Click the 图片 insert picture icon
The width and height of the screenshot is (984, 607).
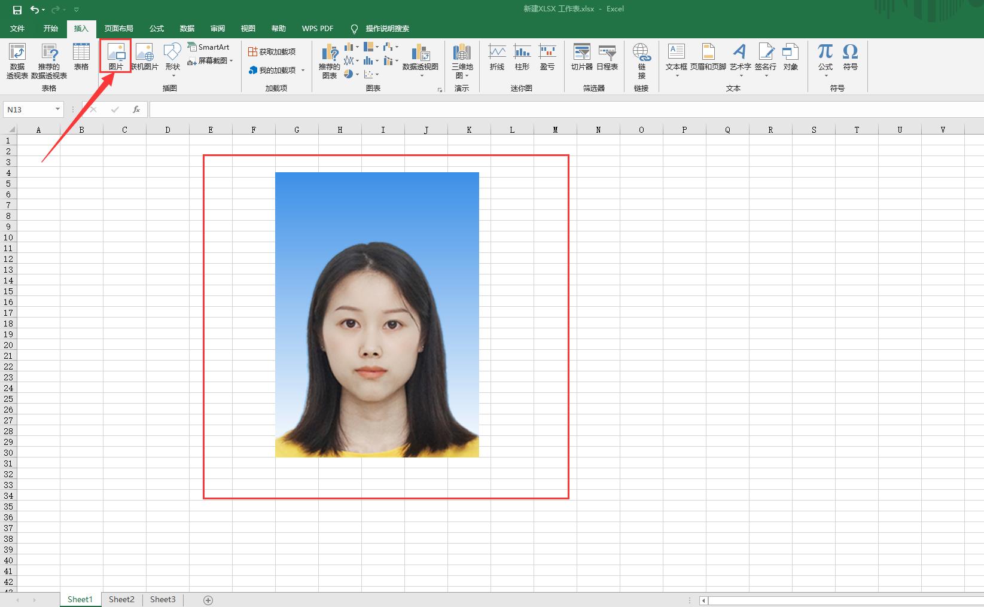point(115,57)
